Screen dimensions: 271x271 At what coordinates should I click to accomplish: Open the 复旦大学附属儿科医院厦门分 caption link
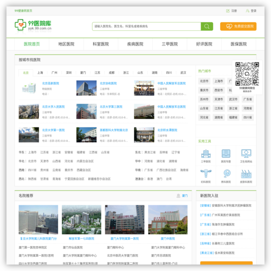click(x=39, y=239)
